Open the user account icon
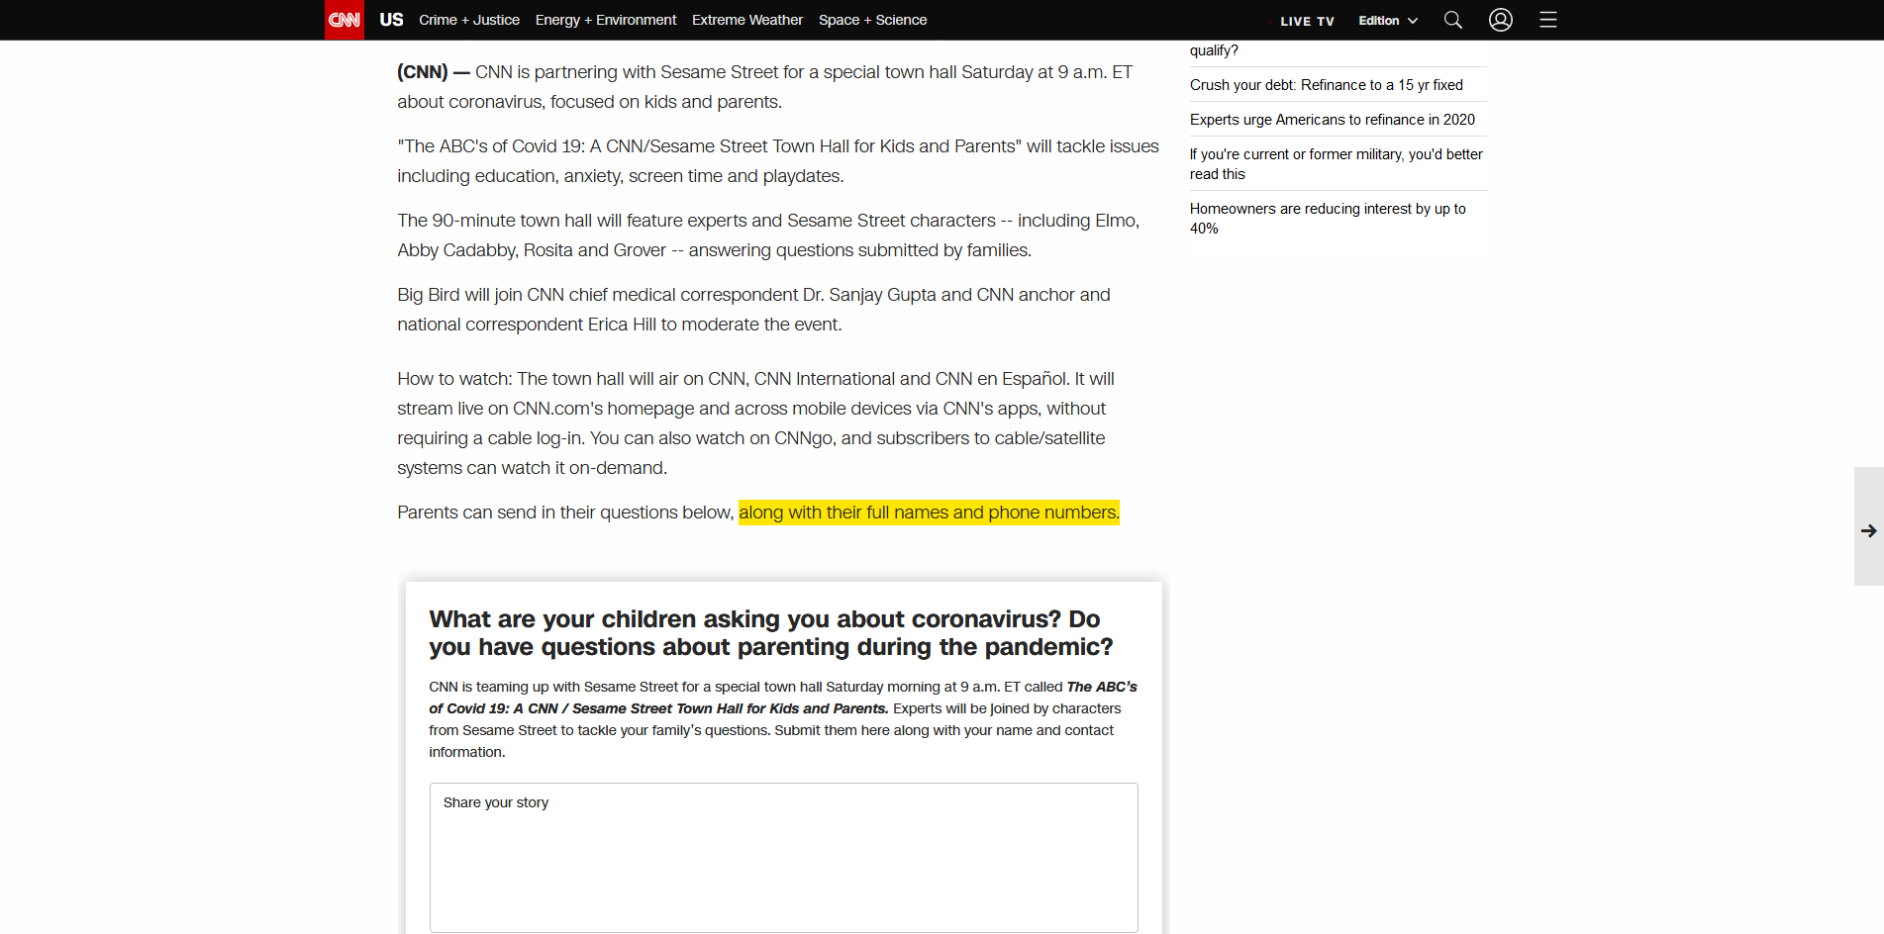 point(1501,20)
